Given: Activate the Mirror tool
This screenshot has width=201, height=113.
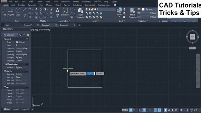Looking at the screenshot, I should click(x=41, y=13).
